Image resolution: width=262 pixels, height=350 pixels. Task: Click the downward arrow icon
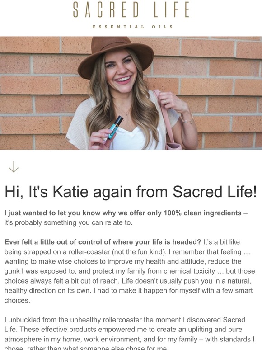click(x=14, y=167)
